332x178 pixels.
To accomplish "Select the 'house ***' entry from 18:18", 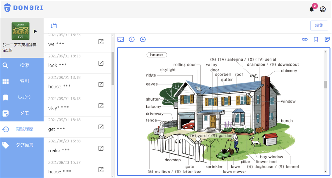I will pos(77,84).
